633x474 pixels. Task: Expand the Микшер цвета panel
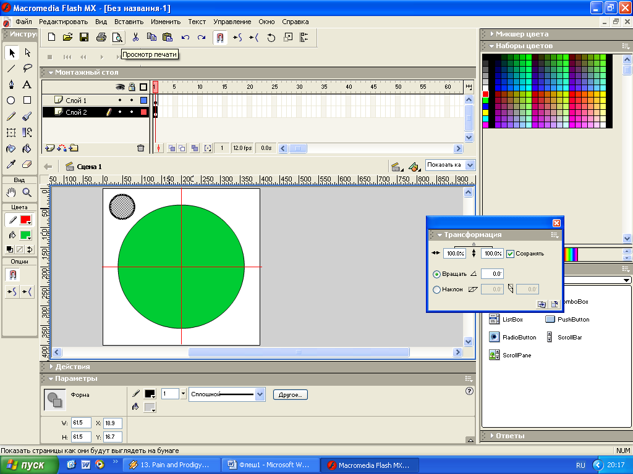(x=491, y=35)
